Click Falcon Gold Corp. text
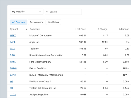 pos(38,68)
